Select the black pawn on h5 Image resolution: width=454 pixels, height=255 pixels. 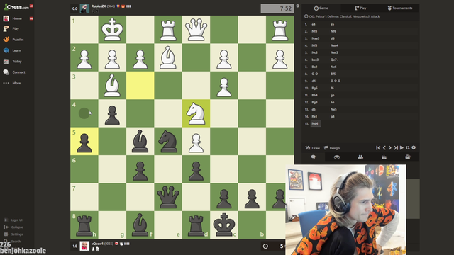(x=84, y=142)
